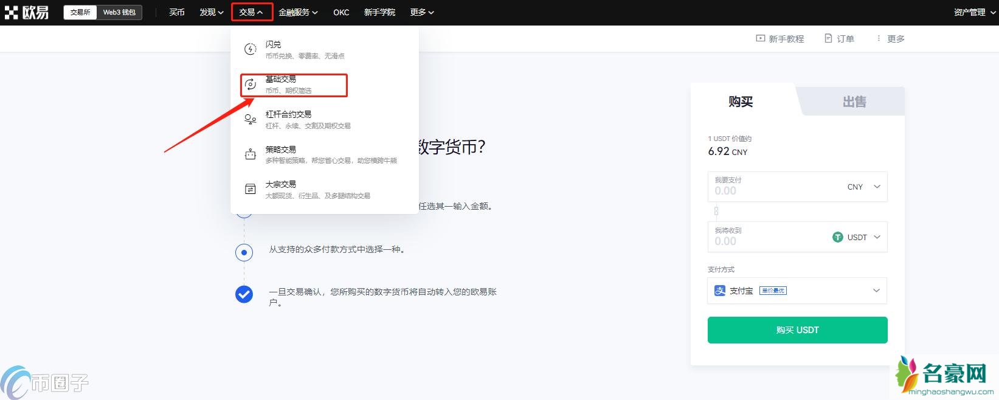Expand the CNY currency dropdown
The width and height of the screenshot is (999, 400).
pos(863,187)
